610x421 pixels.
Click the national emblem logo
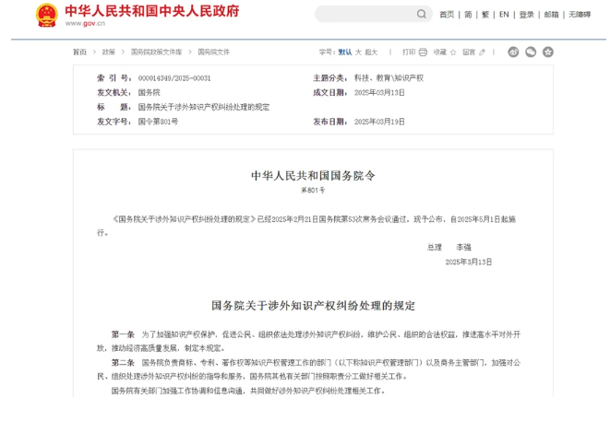tap(46, 15)
